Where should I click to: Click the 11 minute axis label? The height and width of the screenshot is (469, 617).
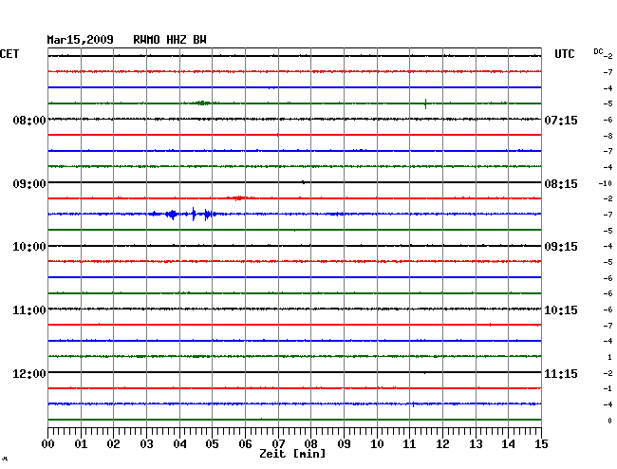click(x=410, y=444)
